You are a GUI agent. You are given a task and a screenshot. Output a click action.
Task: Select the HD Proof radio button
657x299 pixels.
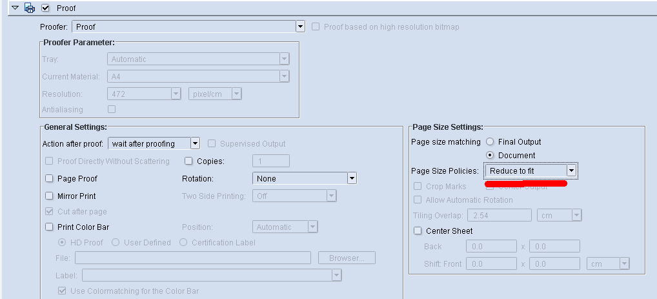click(63, 242)
